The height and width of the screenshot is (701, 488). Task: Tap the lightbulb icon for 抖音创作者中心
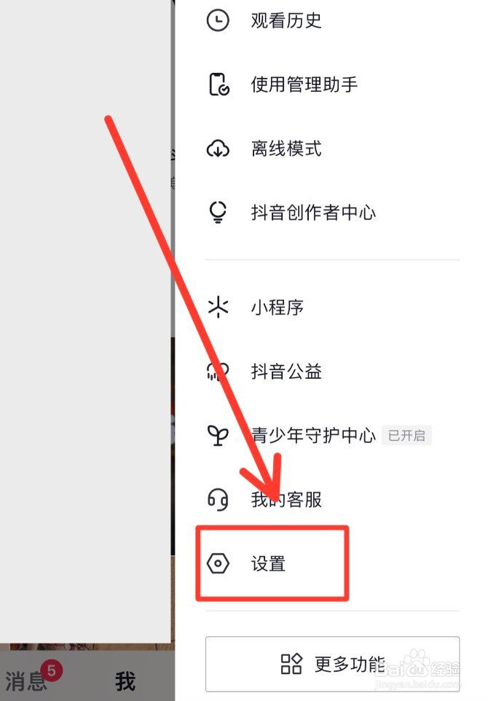point(218,212)
